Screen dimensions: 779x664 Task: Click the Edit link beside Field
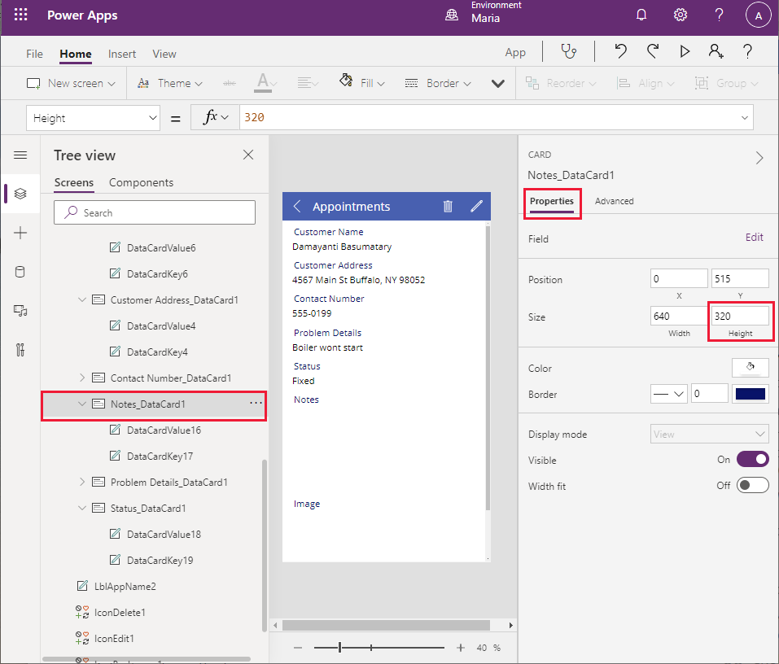(x=754, y=238)
